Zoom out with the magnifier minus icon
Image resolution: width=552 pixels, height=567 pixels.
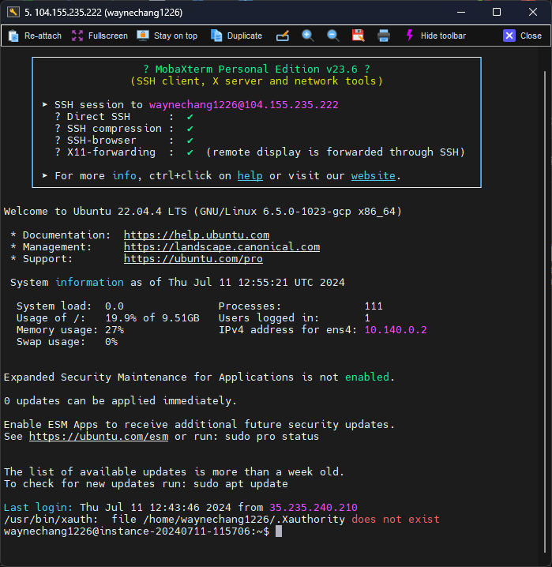click(x=333, y=36)
